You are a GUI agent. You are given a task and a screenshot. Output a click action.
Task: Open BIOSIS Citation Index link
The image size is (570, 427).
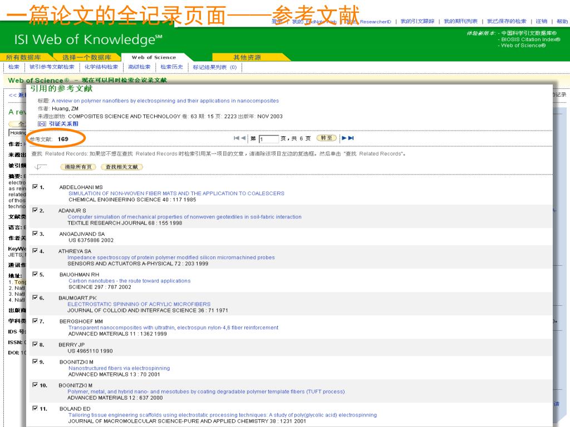(530, 39)
